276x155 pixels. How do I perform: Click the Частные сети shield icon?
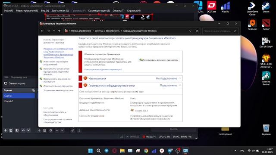[85, 78]
